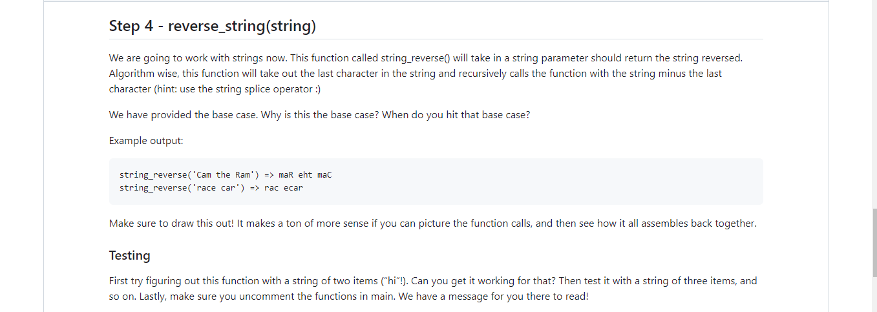This screenshot has height=312, width=877.
Task: Click the text 'First try figuring out this function'
Action: [189, 281]
